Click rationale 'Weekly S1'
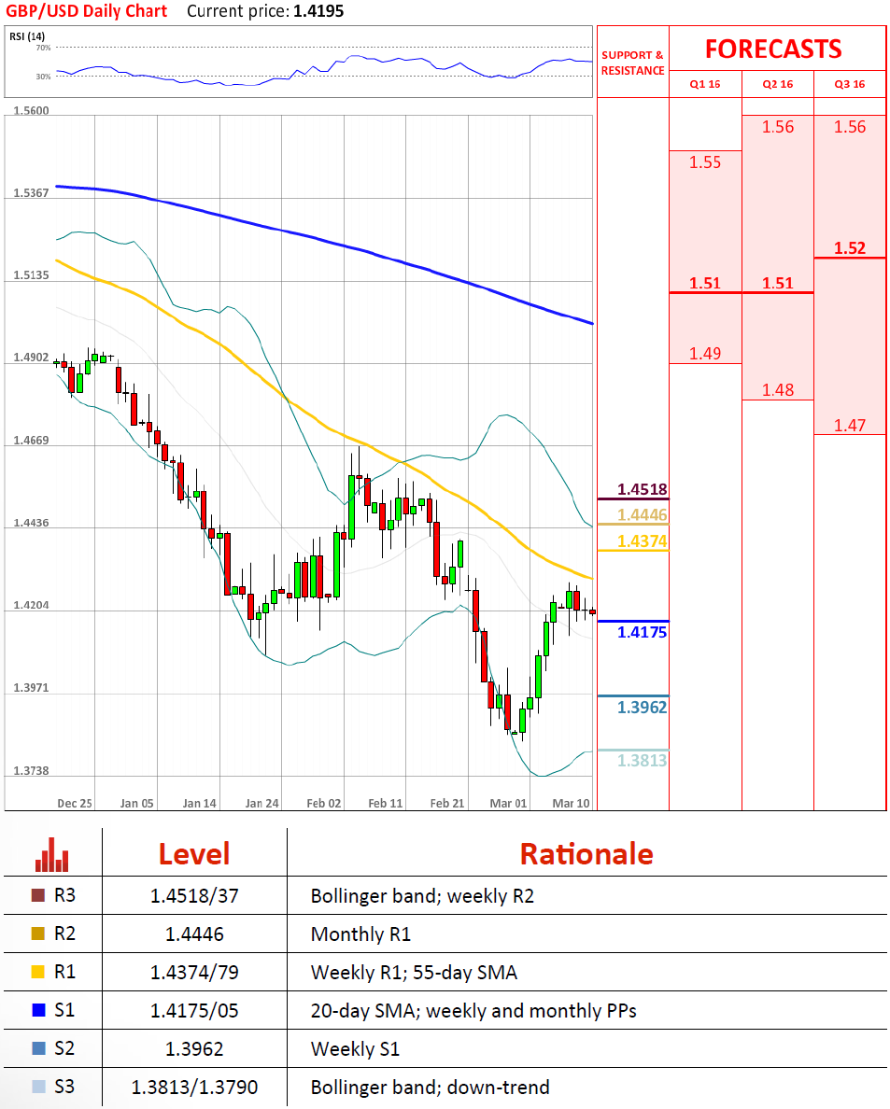This screenshot has height=1109, width=890. pos(355,1049)
